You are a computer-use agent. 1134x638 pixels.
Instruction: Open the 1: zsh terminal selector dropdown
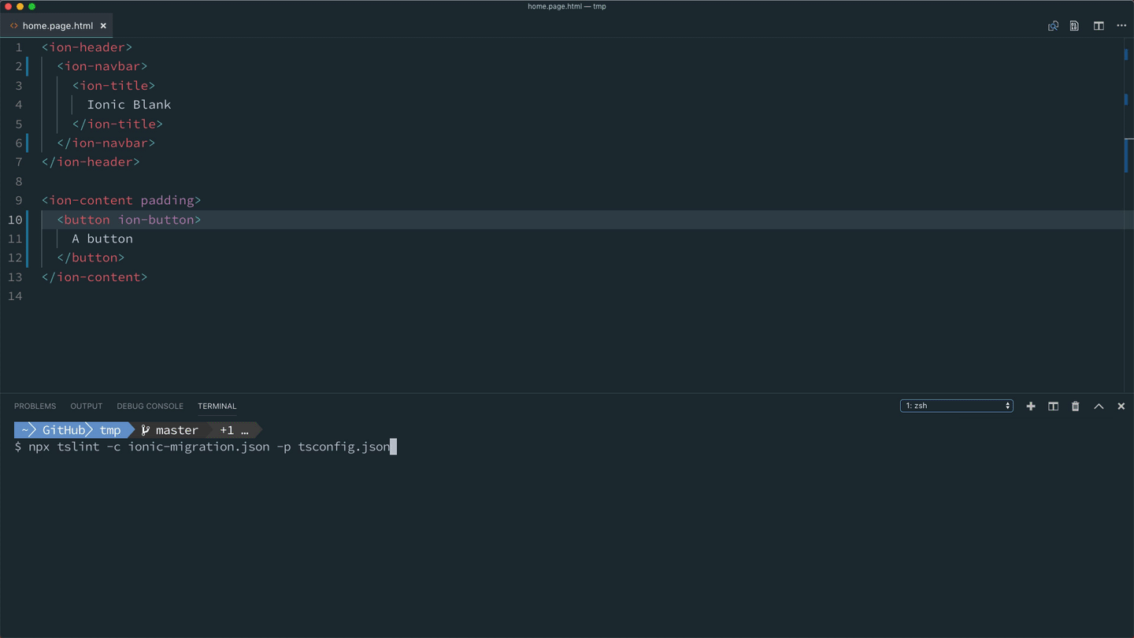point(956,406)
